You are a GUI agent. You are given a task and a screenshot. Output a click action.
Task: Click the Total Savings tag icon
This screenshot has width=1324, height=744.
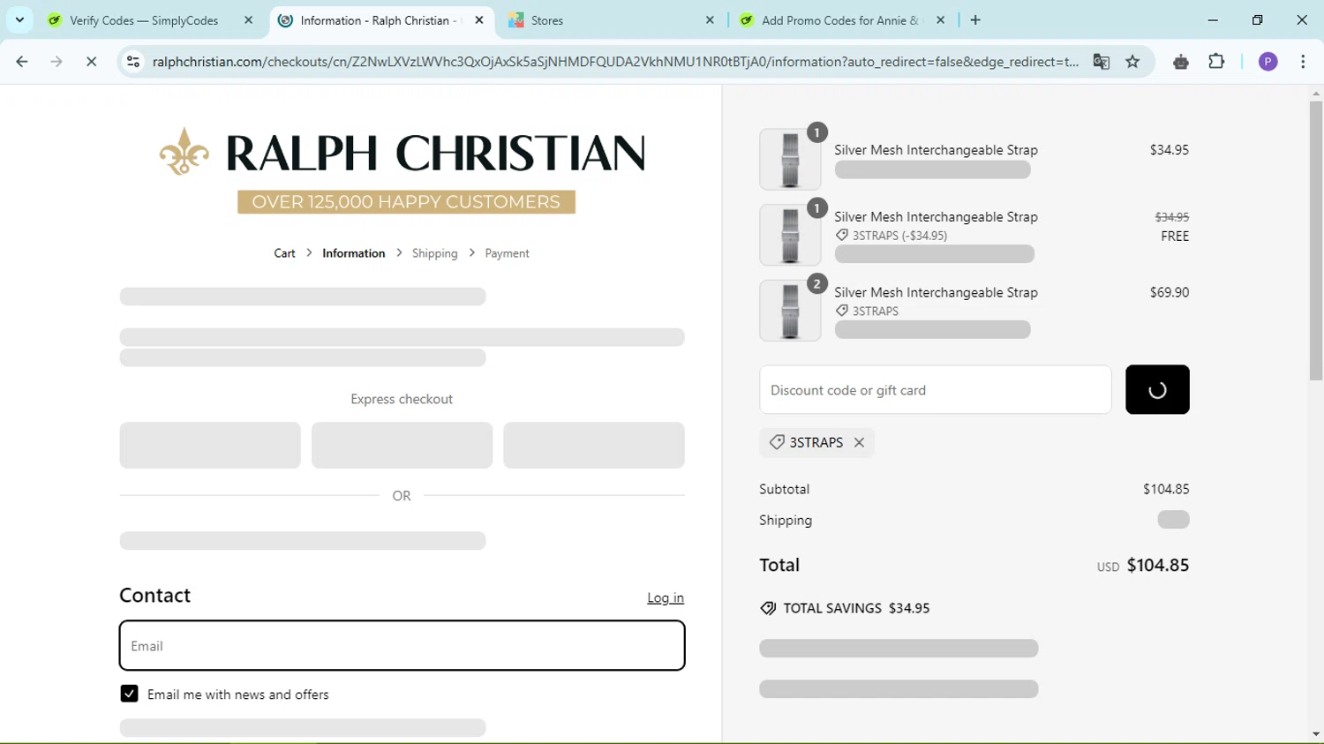click(x=768, y=608)
